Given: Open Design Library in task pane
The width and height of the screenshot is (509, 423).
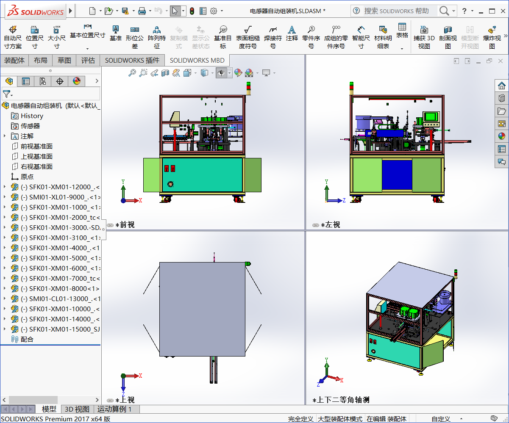Looking at the screenshot, I should click(x=502, y=98).
